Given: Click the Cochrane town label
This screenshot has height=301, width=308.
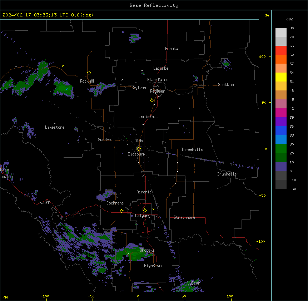Looking at the screenshot, I should (115, 203).
